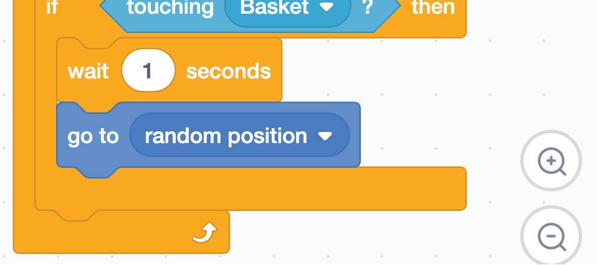Select the wait seconds value field
This screenshot has height=265, width=597.
point(148,71)
